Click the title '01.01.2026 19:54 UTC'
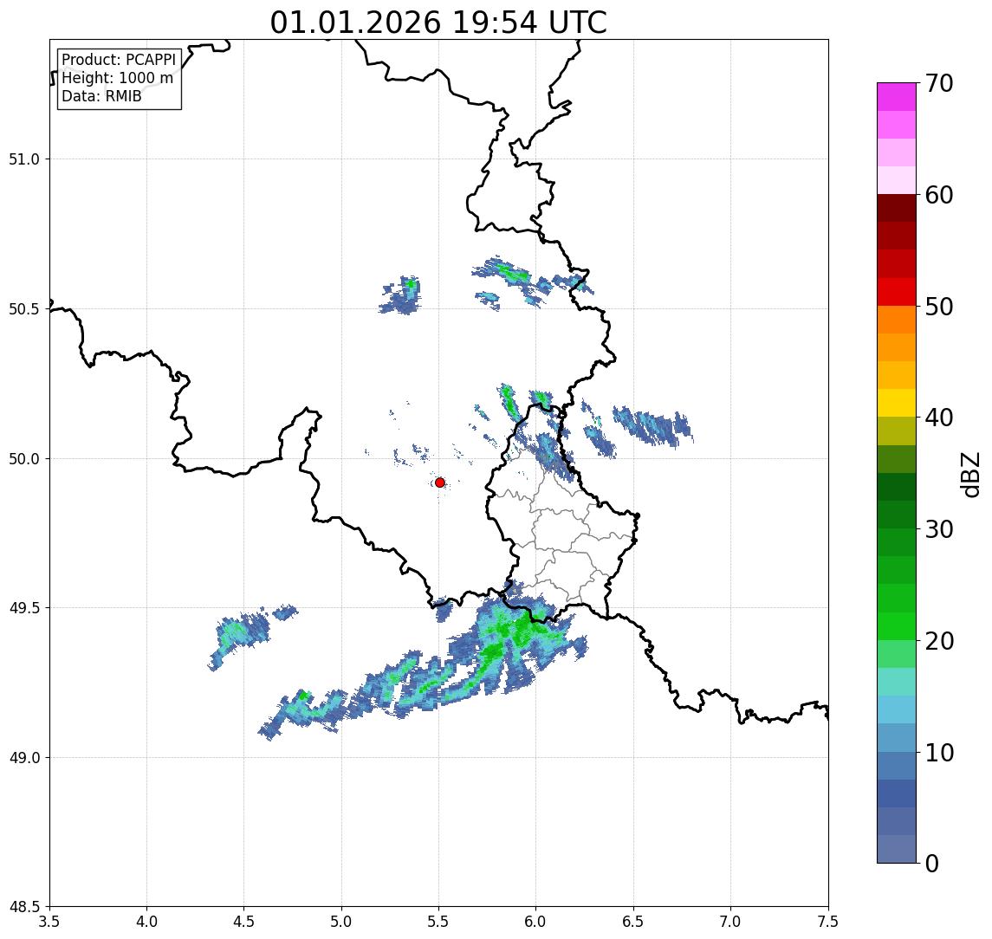 [x=438, y=23]
